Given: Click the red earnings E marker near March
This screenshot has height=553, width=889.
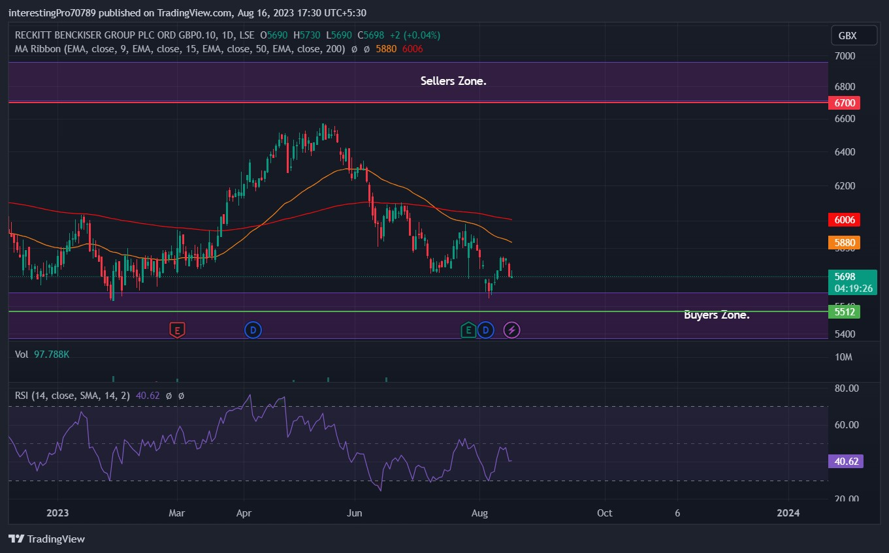Looking at the screenshot, I should [x=176, y=330].
